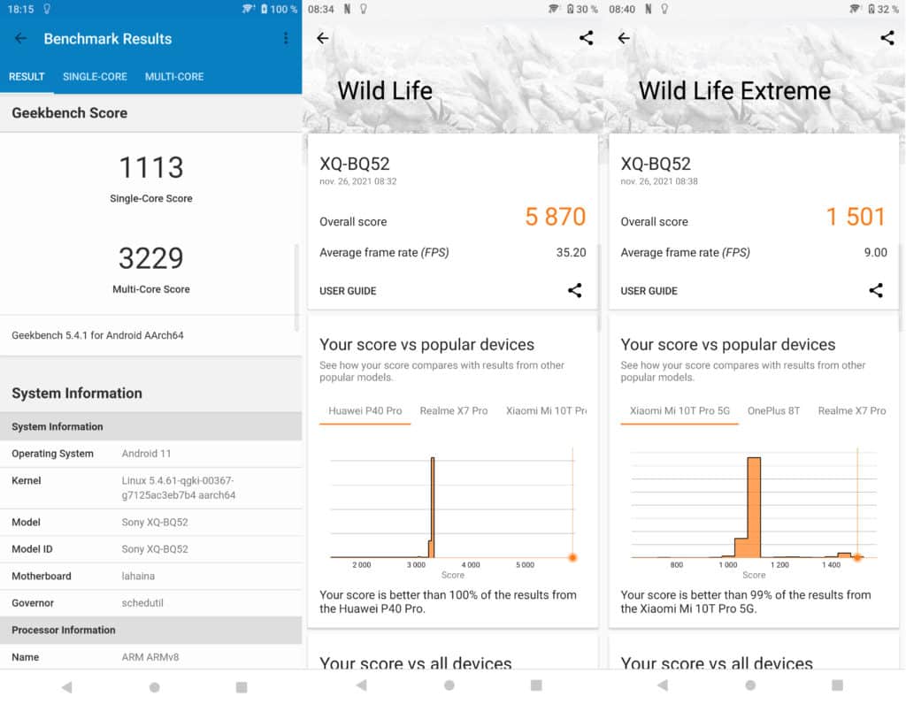Open USER GUIDE on the Wild Life card

coord(348,291)
